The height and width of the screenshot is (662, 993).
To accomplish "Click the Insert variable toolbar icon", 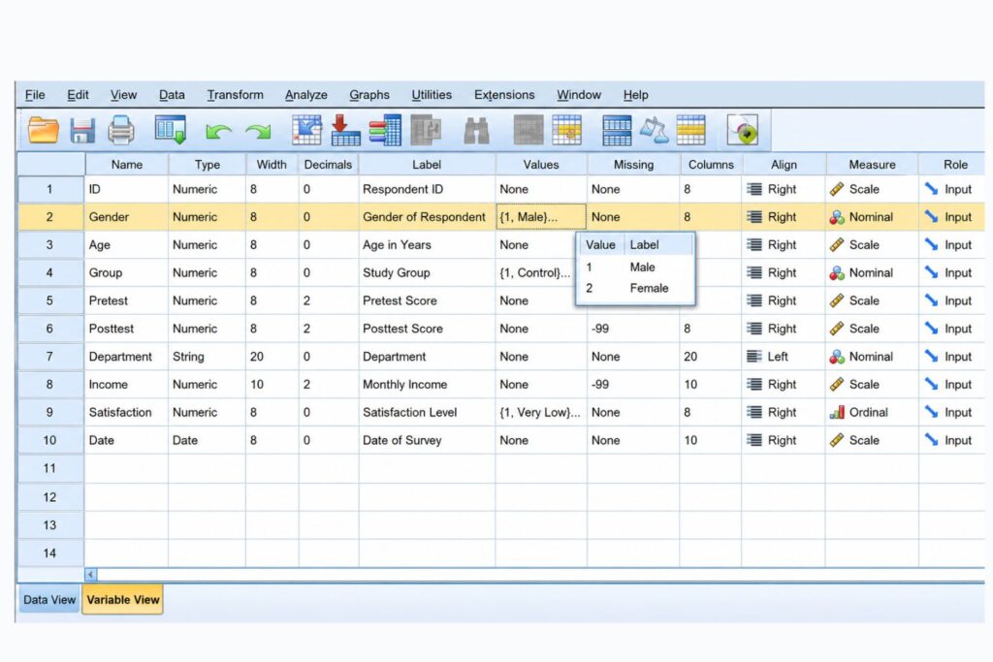I will click(566, 130).
